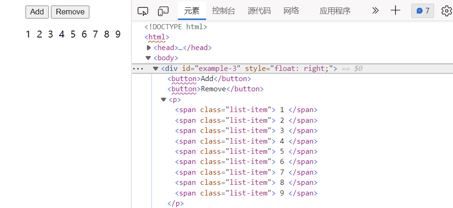Select the <!DOCTYPE html> line
Screen dimensions: 453x208
tap(176, 27)
